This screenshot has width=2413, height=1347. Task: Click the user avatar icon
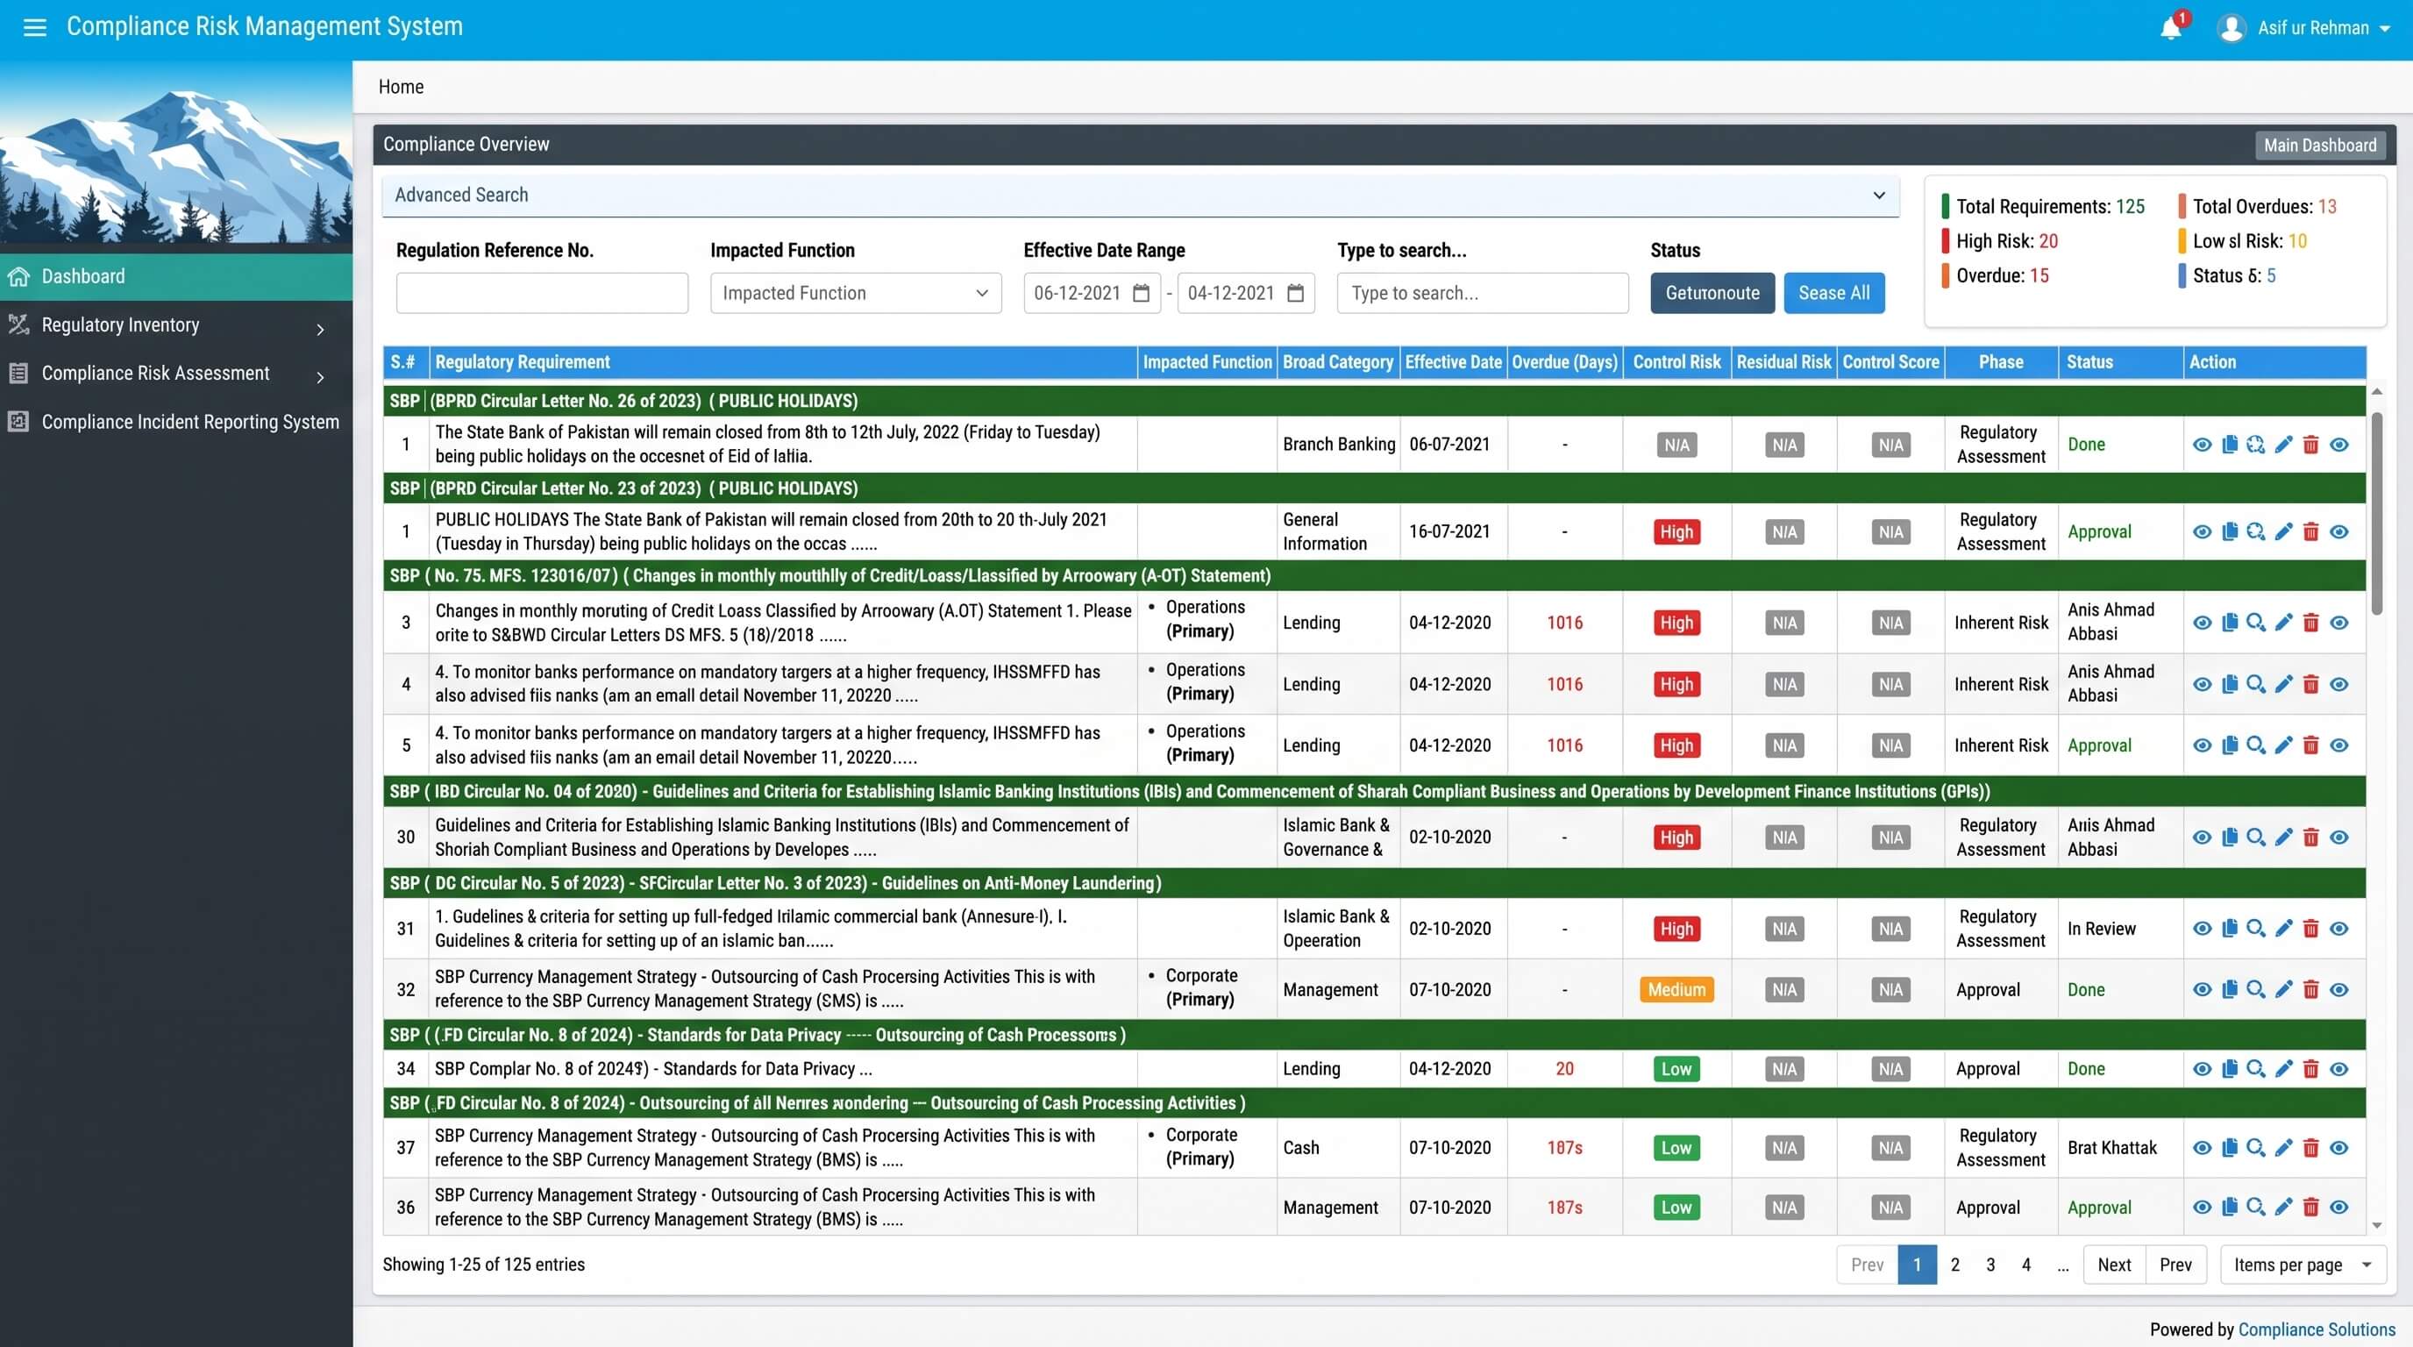(x=2231, y=28)
